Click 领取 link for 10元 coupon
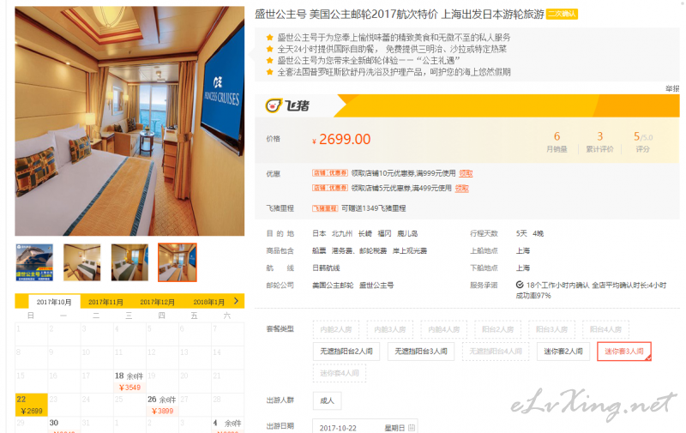This screenshot has height=433, width=686. click(x=466, y=173)
